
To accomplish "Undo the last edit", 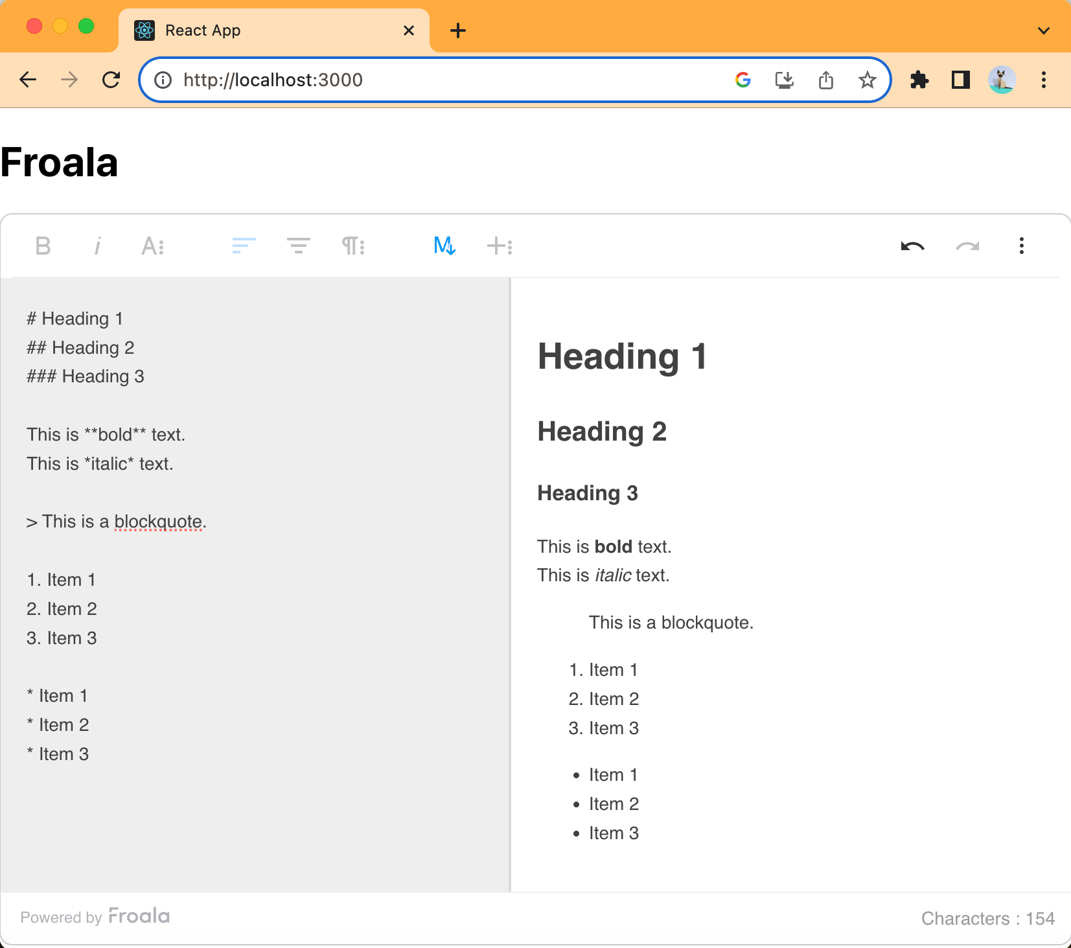I will 912,246.
